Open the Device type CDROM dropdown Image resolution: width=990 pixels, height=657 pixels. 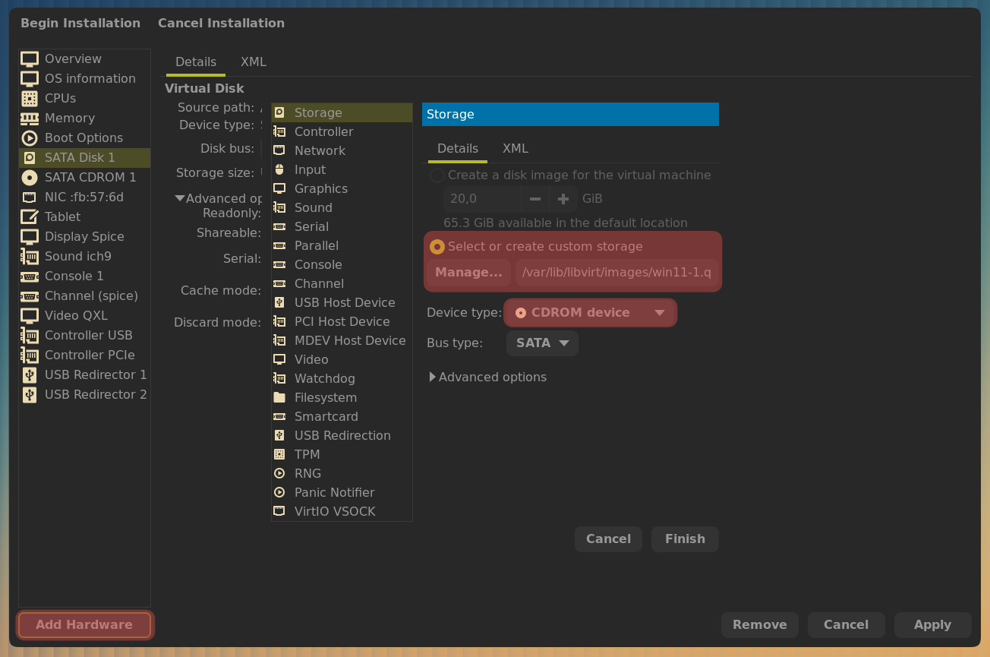tap(590, 313)
